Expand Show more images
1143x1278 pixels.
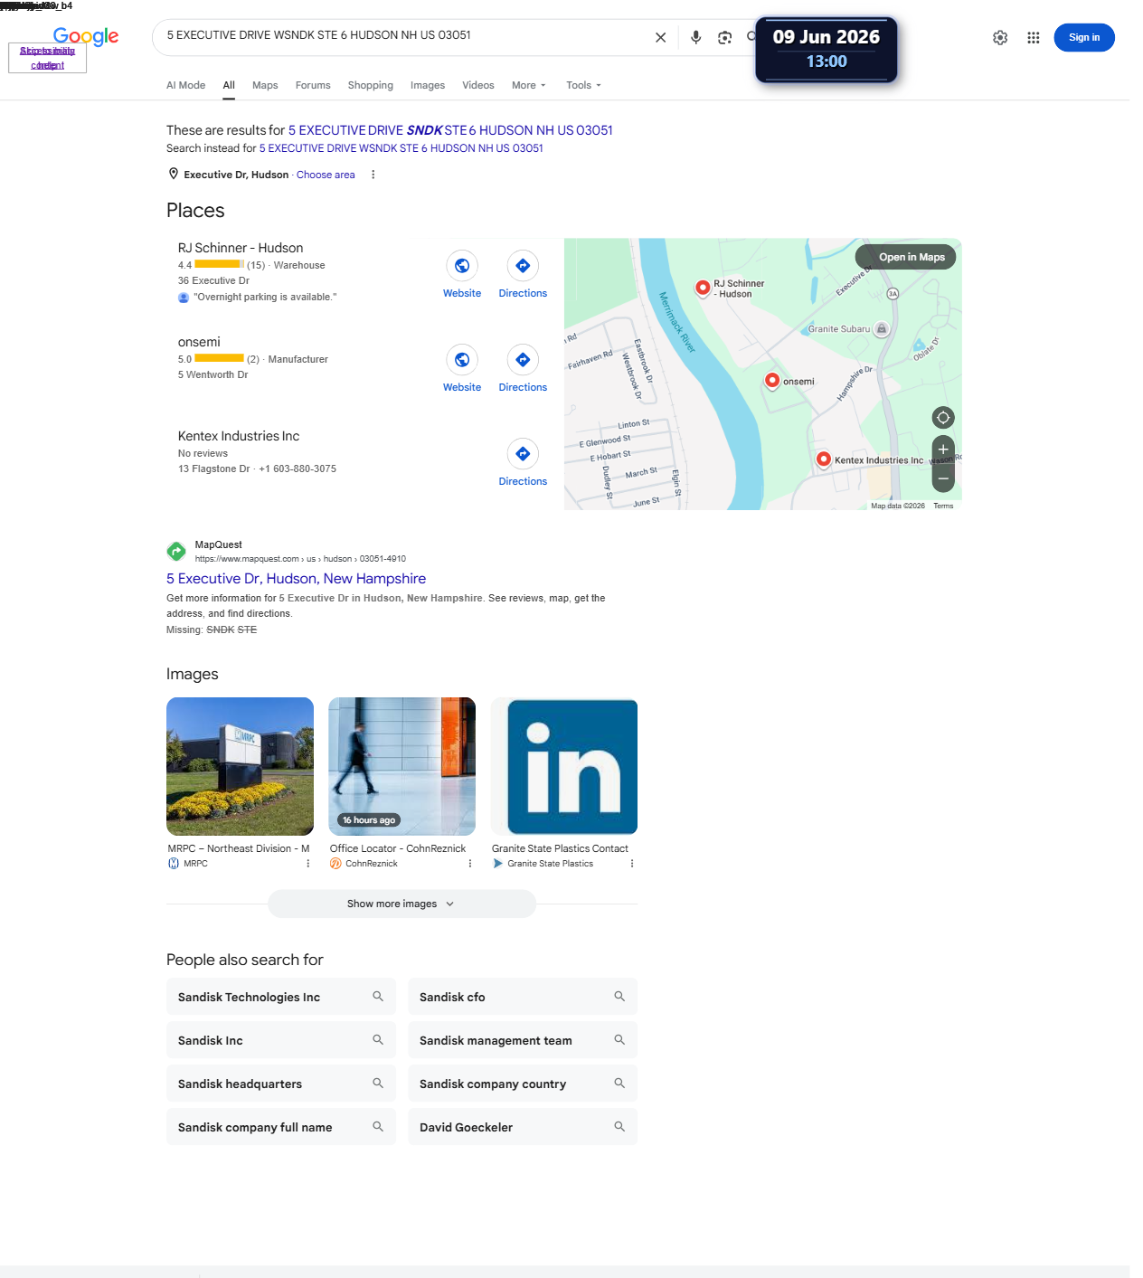click(x=401, y=904)
